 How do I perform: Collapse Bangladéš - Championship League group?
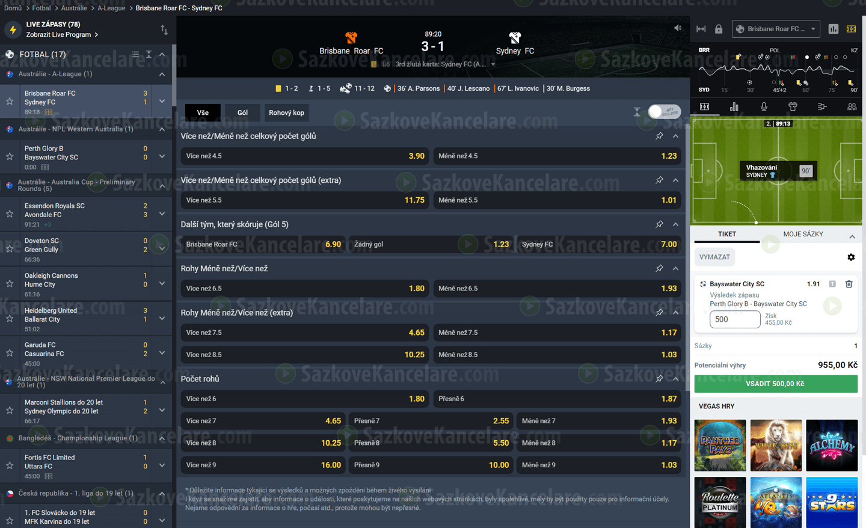point(162,438)
